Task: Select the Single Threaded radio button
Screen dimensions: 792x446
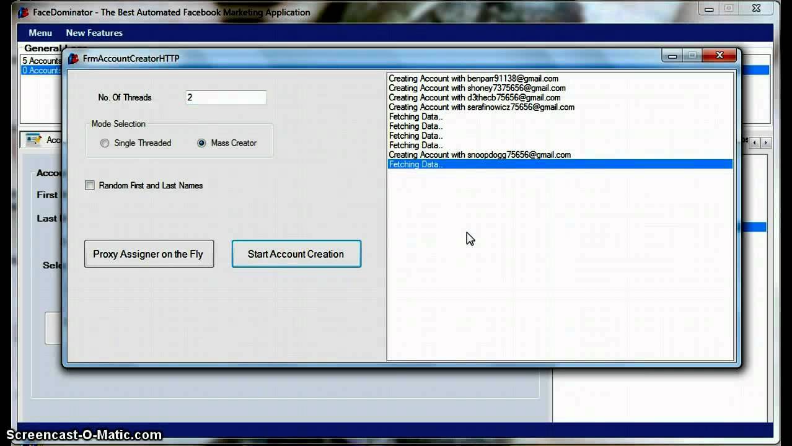Action: tap(105, 143)
